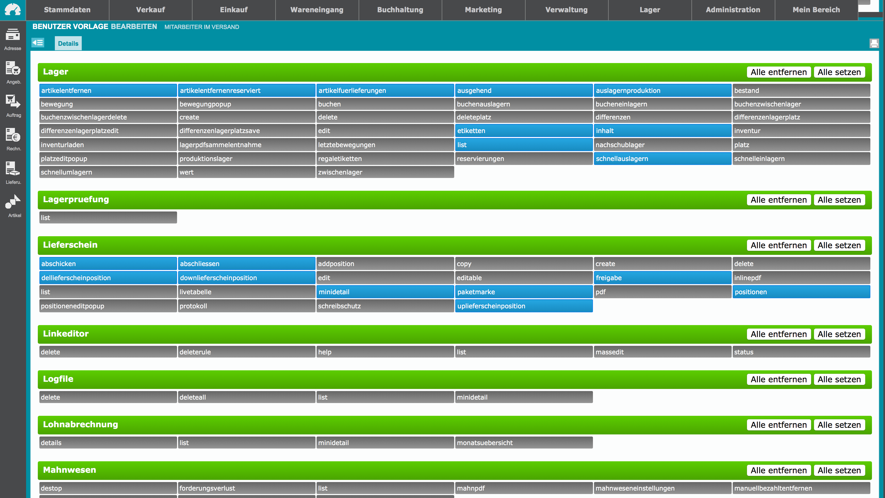Disable the Lager etiketten permission
Viewport: 885px width, 498px height.
pos(524,131)
